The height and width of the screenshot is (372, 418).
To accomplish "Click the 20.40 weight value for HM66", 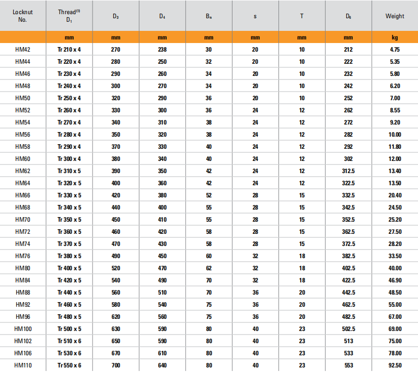I will (x=394, y=195).
